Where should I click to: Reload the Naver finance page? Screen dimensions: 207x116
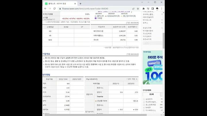pos(54,9)
